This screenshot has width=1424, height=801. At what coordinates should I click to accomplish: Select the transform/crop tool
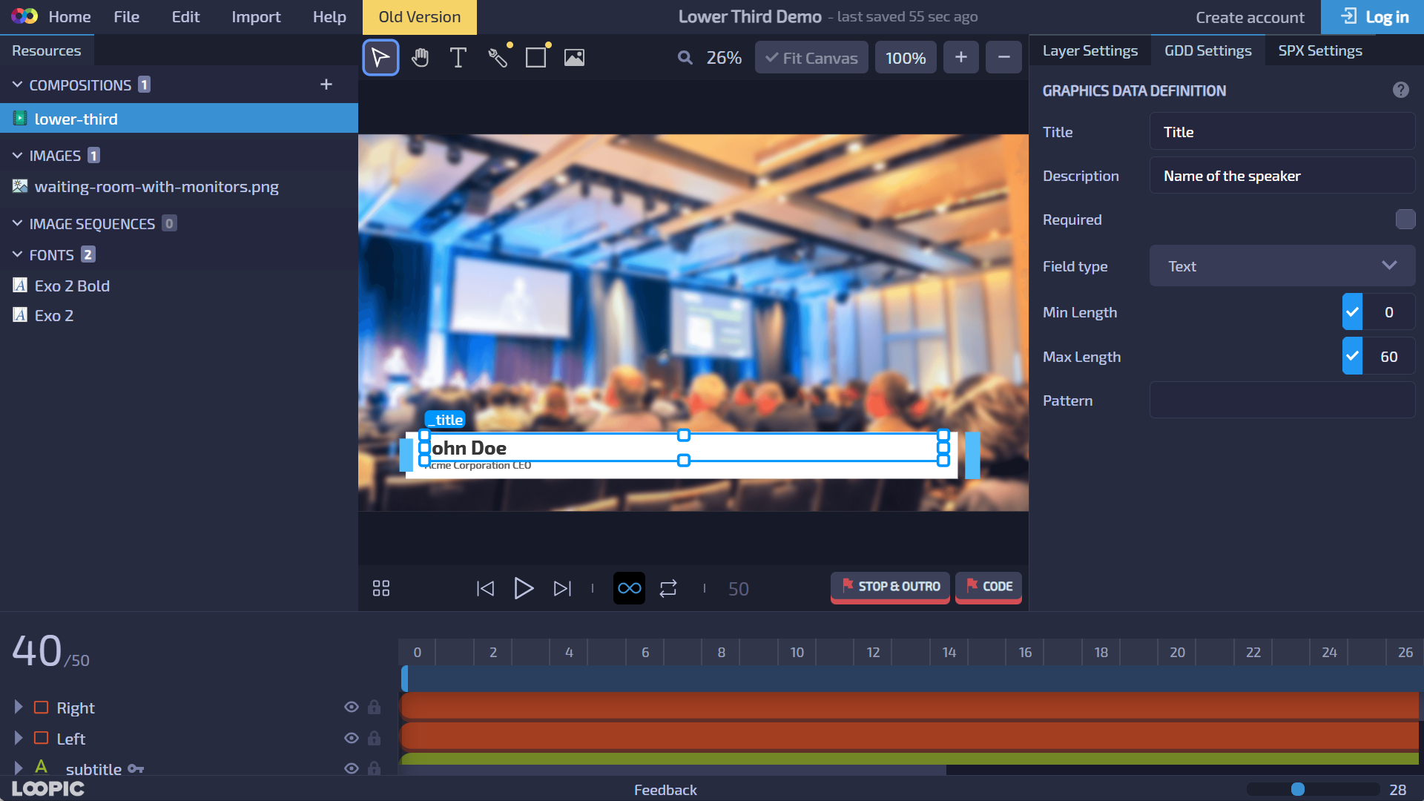click(535, 56)
